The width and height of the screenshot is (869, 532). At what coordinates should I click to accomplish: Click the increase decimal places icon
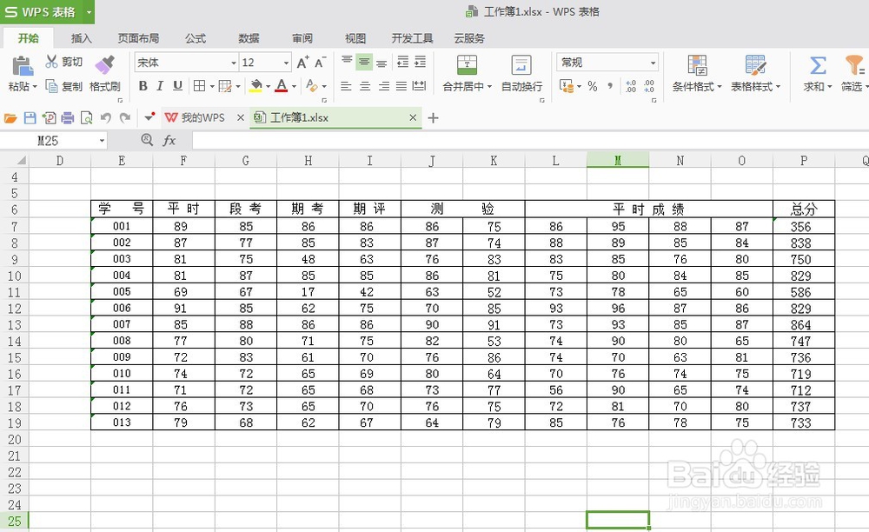click(631, 86)
